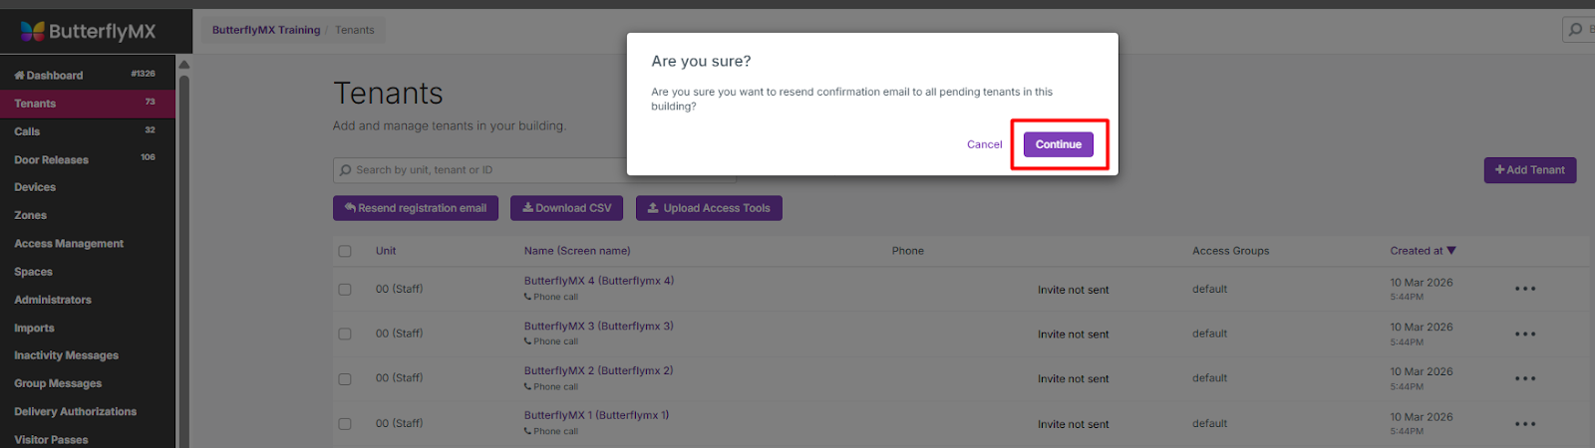Open Access Management in sidebar
Viewport: 1595px width, 448px height.
pos(69,244)
